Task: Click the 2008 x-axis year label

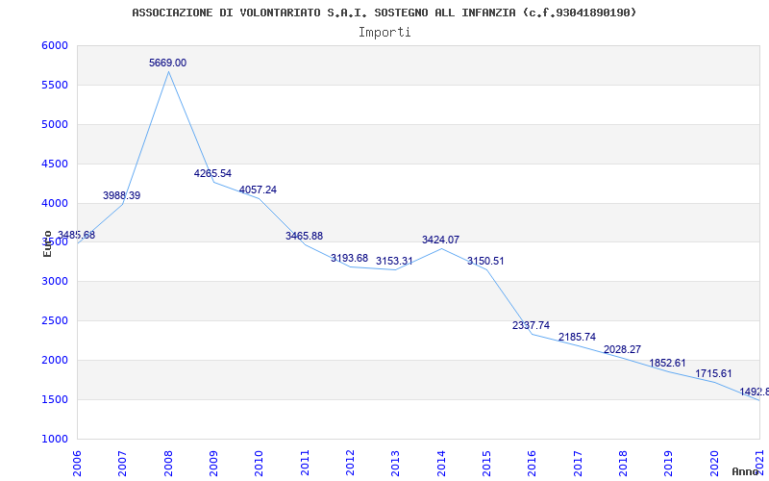Action: 168,464
